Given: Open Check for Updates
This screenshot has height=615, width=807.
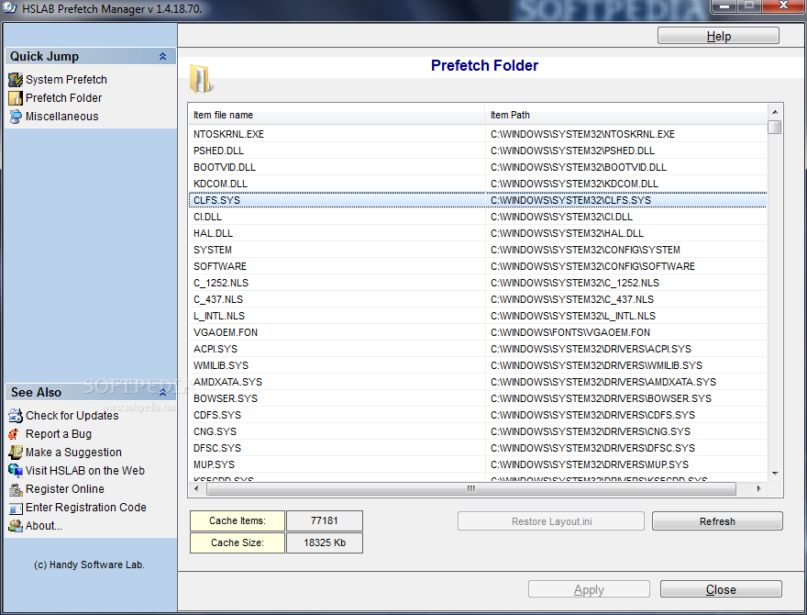Looking at the screenshot, I should (x=72, y=415).
